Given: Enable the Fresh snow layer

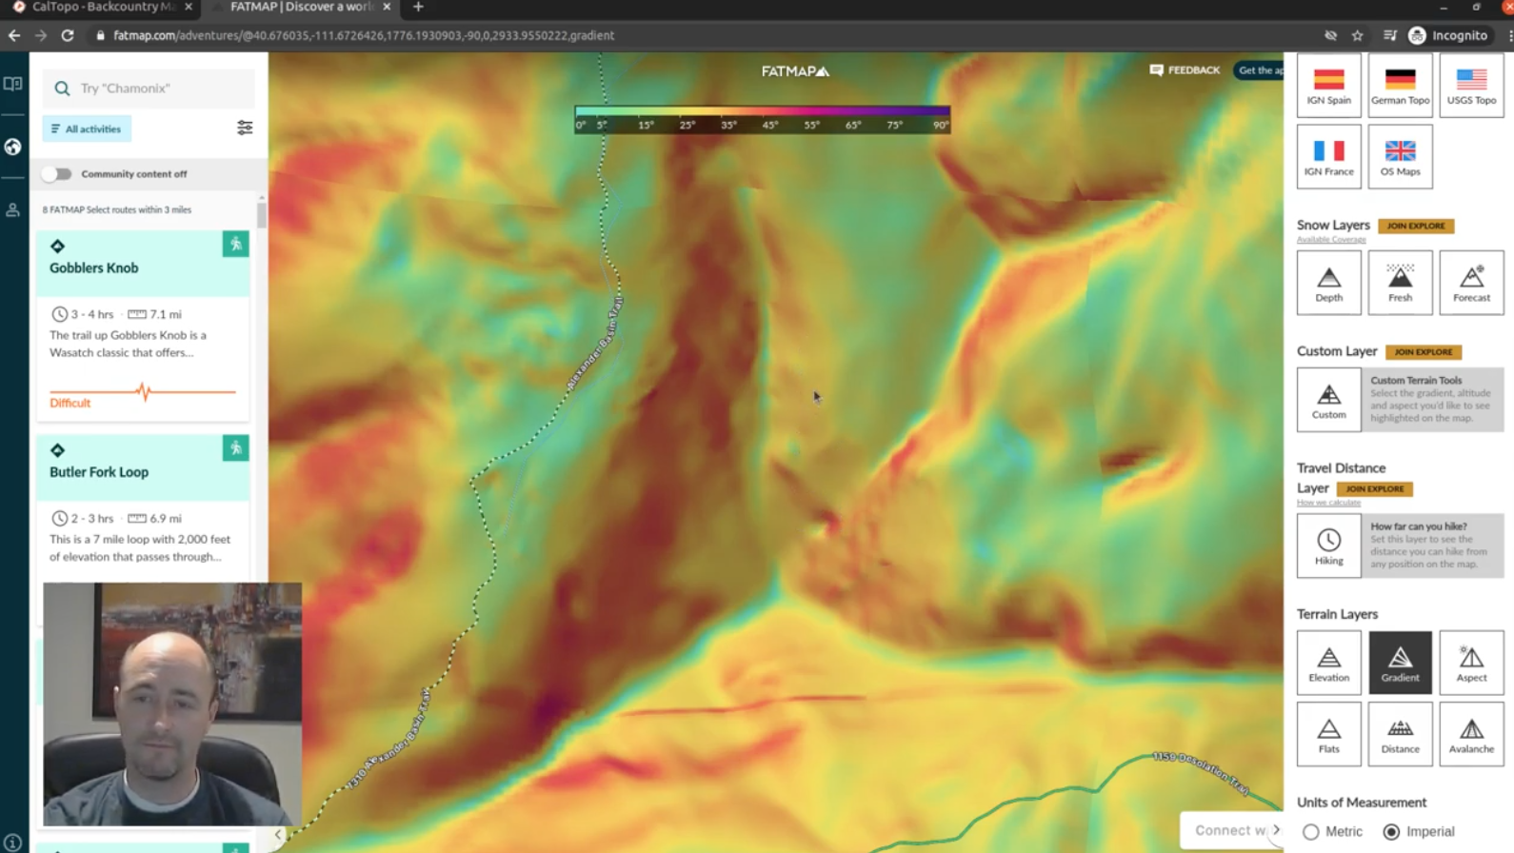Looking at the screenshot, I should (1400, 283).
